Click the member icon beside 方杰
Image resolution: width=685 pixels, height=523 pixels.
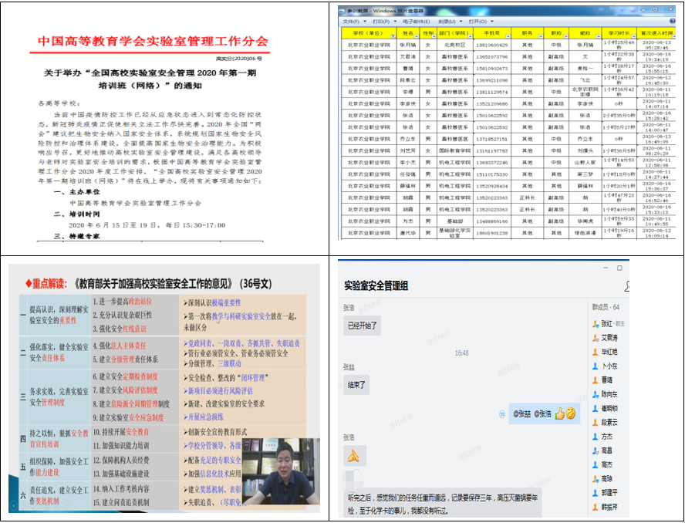click(x=596, y=437)
